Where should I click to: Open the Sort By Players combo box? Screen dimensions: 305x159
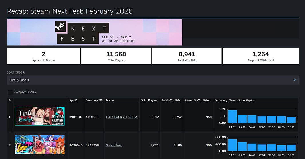point(153,80)
